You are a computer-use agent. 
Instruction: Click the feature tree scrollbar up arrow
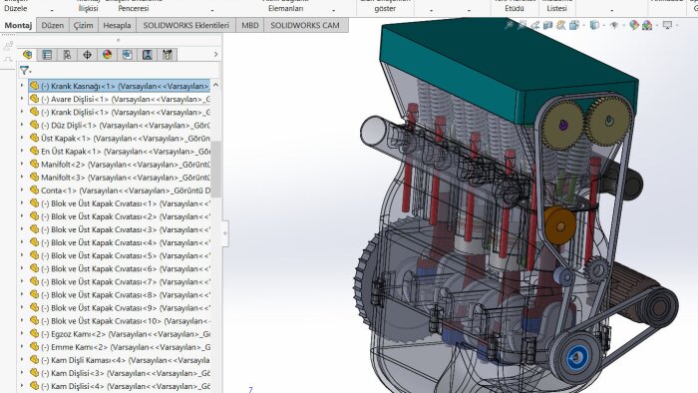216,85
